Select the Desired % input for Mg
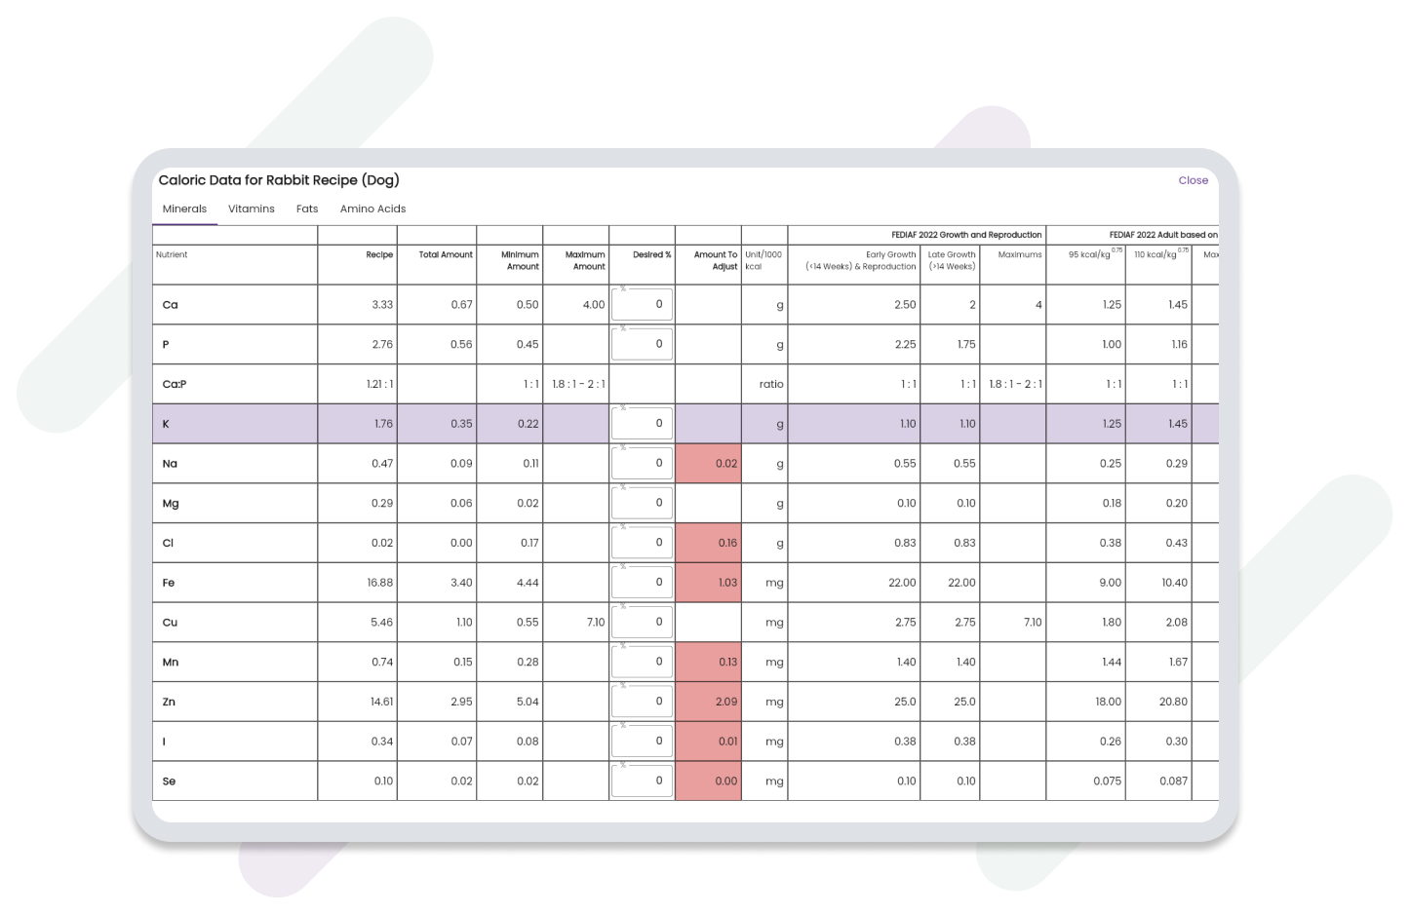Viewport: 1410px width, 914px height. [642, 503]
